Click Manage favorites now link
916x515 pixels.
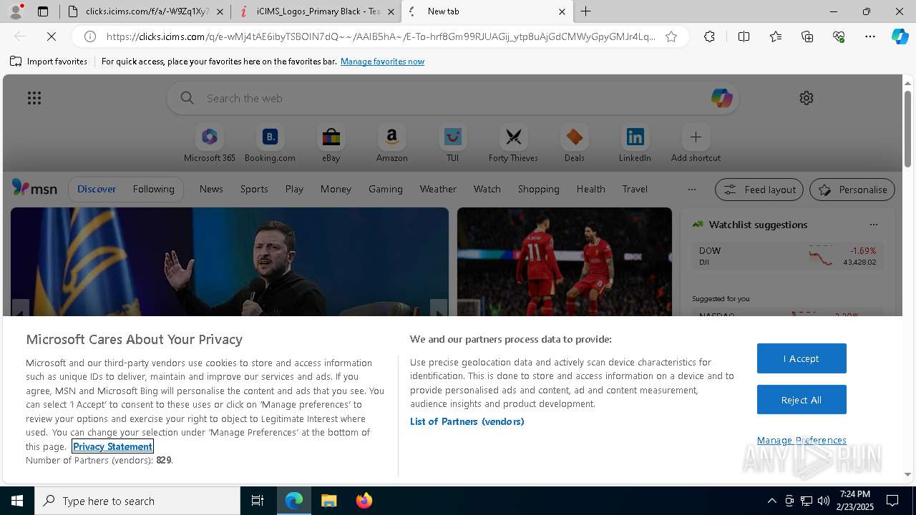pos(382,62)
